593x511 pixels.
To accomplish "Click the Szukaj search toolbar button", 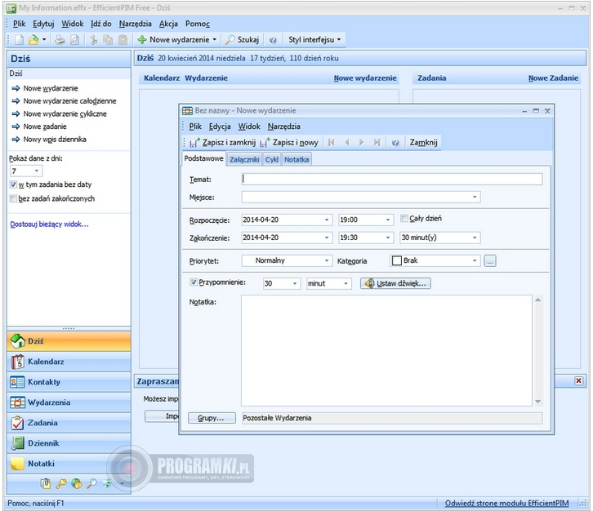I will click(x=242, y=40).
